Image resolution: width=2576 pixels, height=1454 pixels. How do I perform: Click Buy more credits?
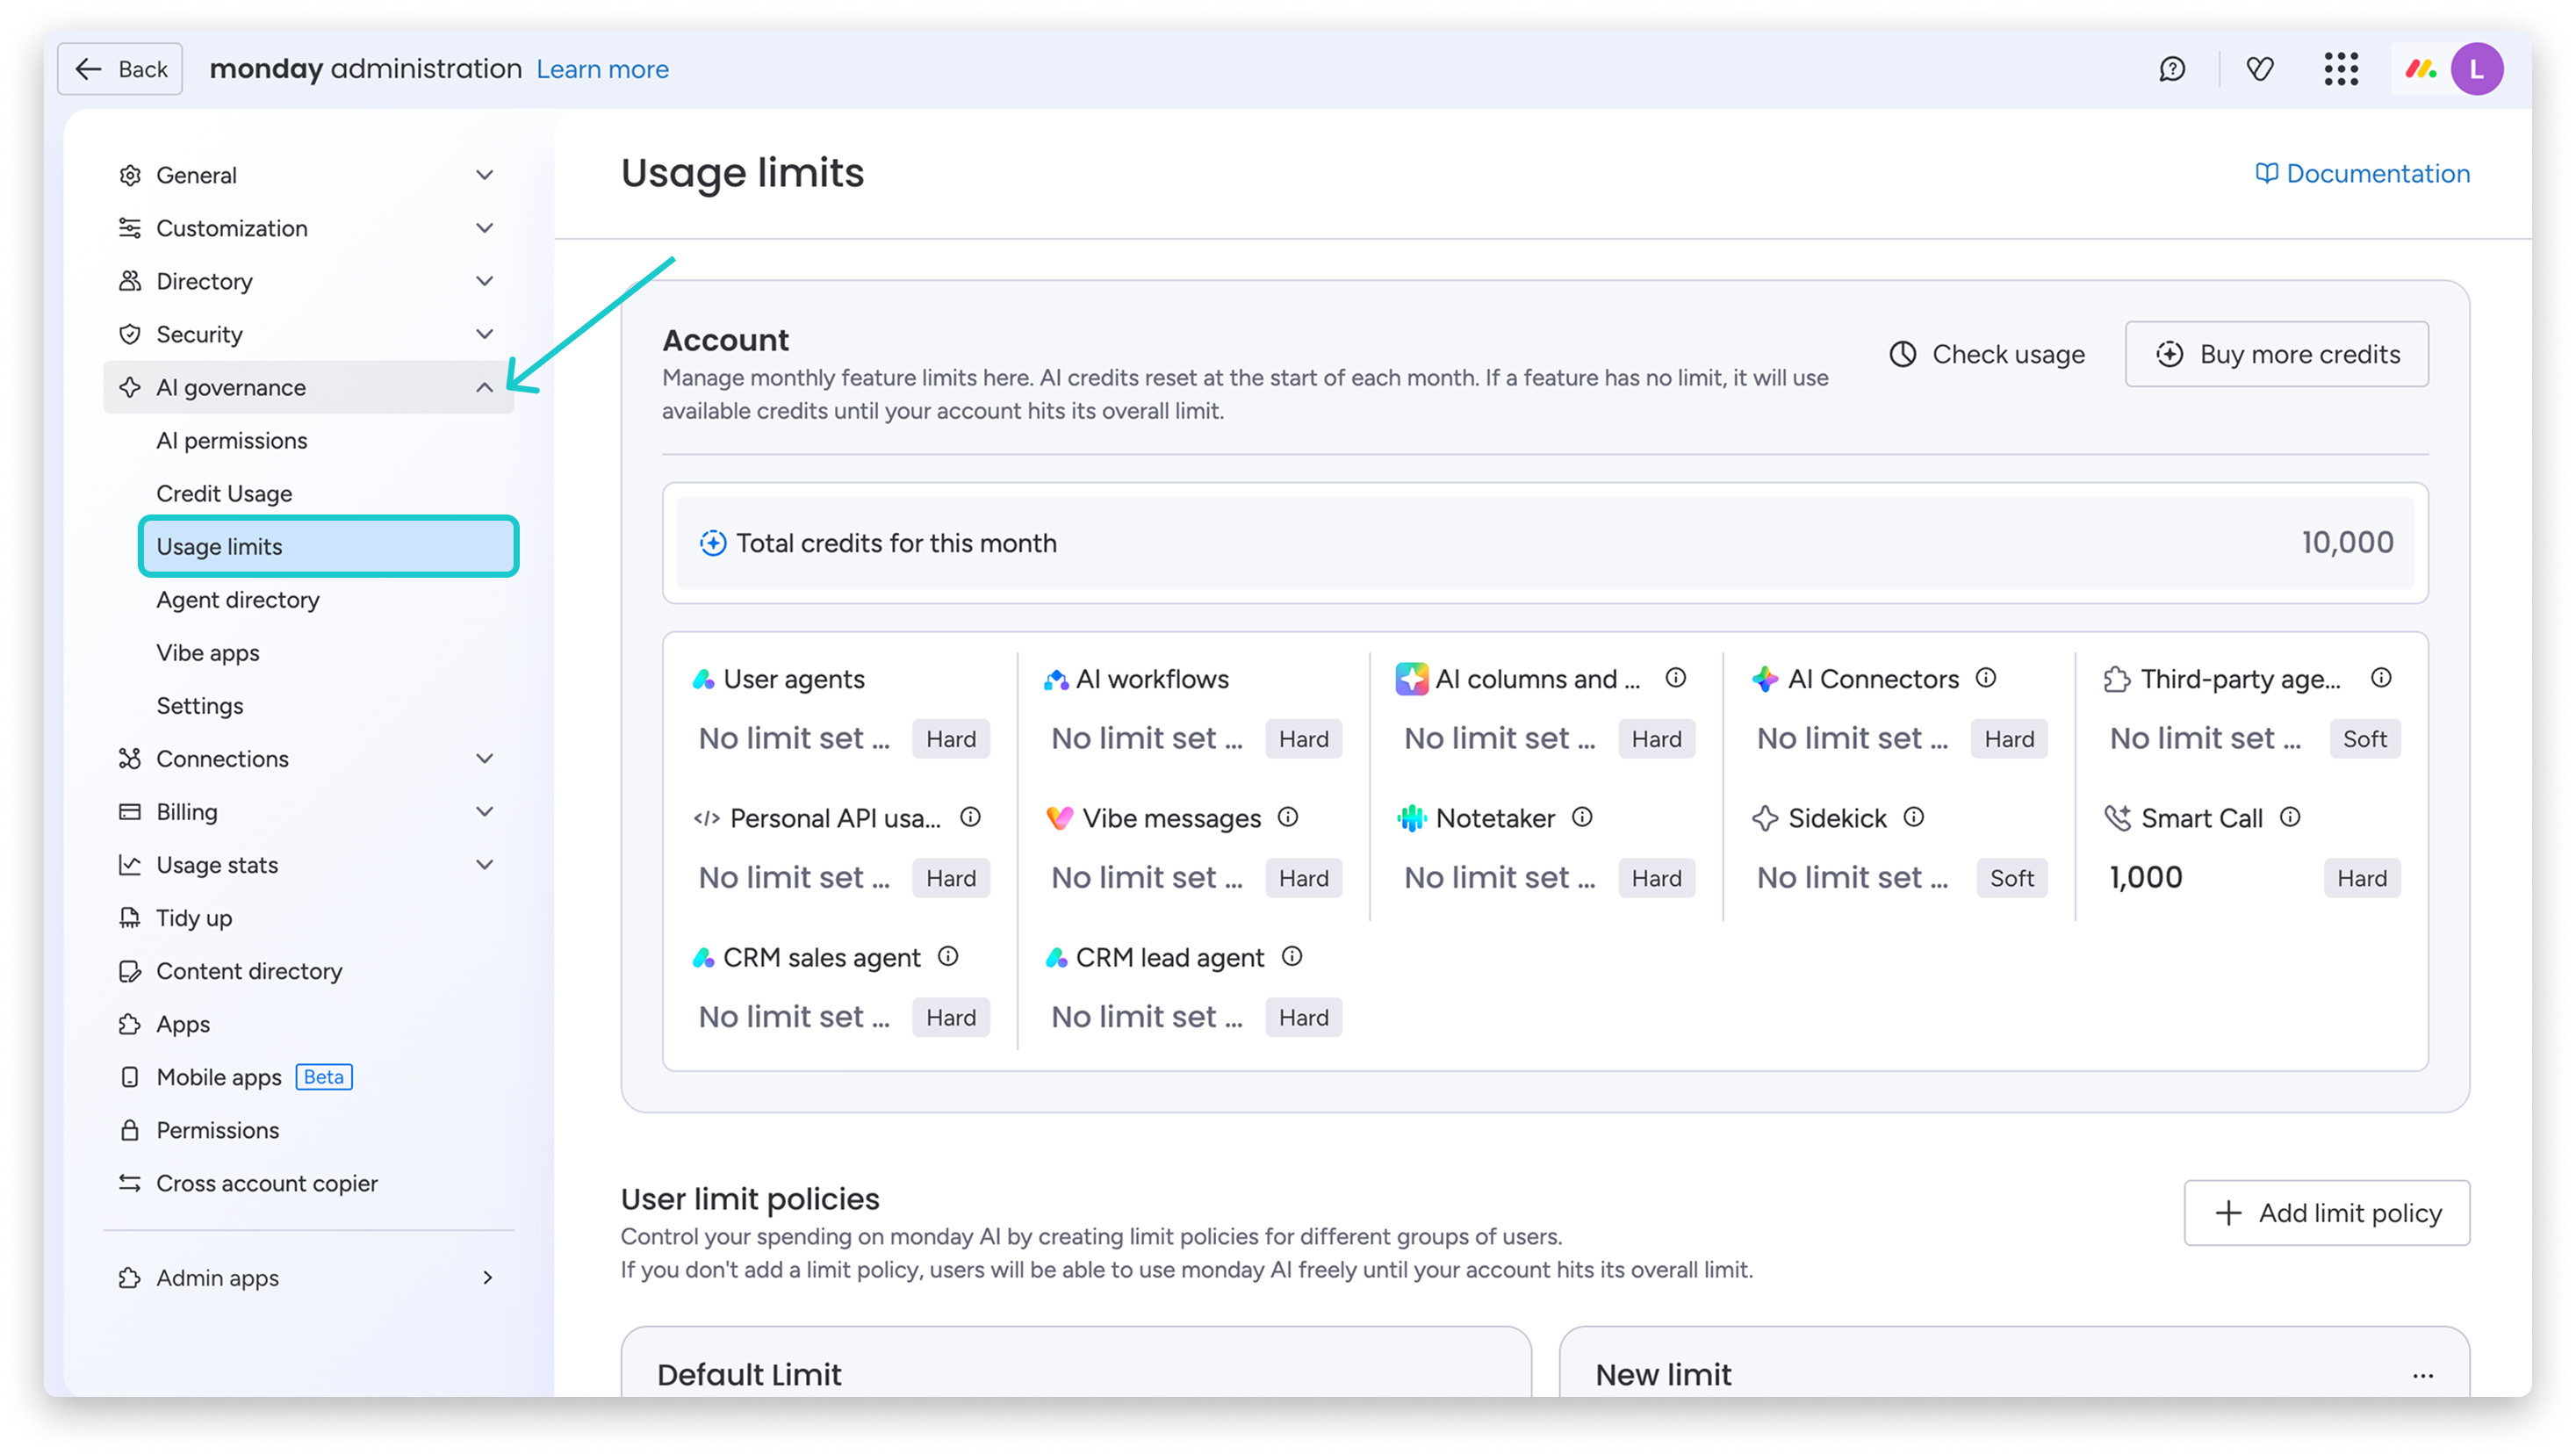[2277, 354]
